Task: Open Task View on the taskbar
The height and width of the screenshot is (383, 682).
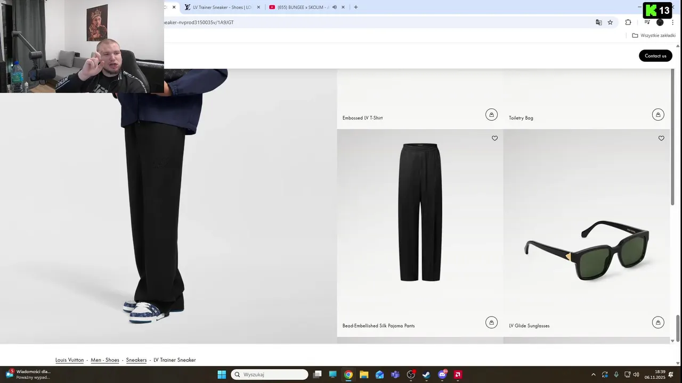Action: (317, 374)
